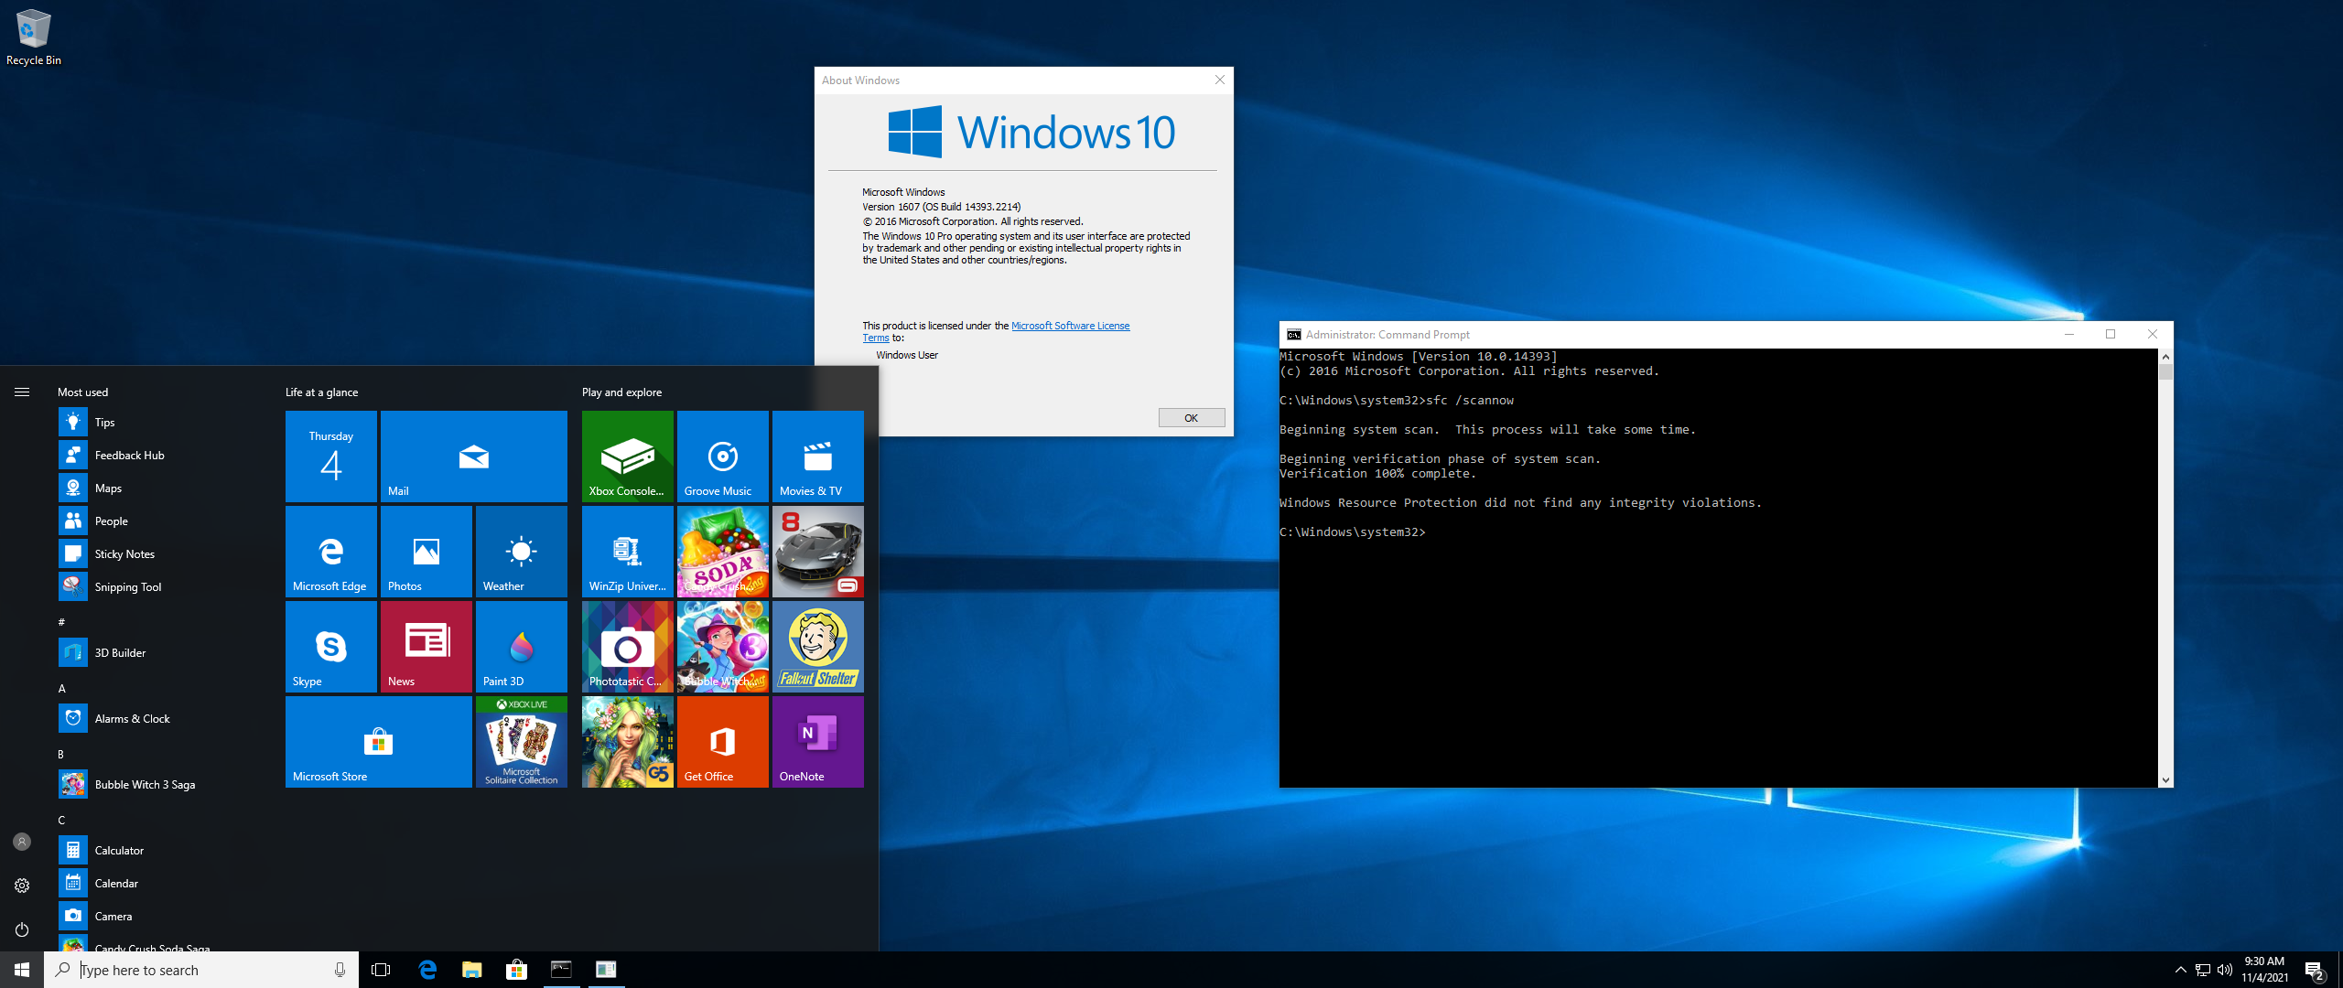Screen dimensions: 2343x988
Task: Launch Groove Music tile
Action: click(723, 456)
